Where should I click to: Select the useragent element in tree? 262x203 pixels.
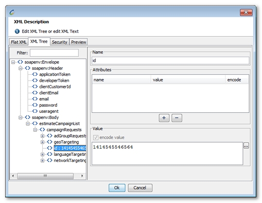pyautogui.click(x=49, y=111)
